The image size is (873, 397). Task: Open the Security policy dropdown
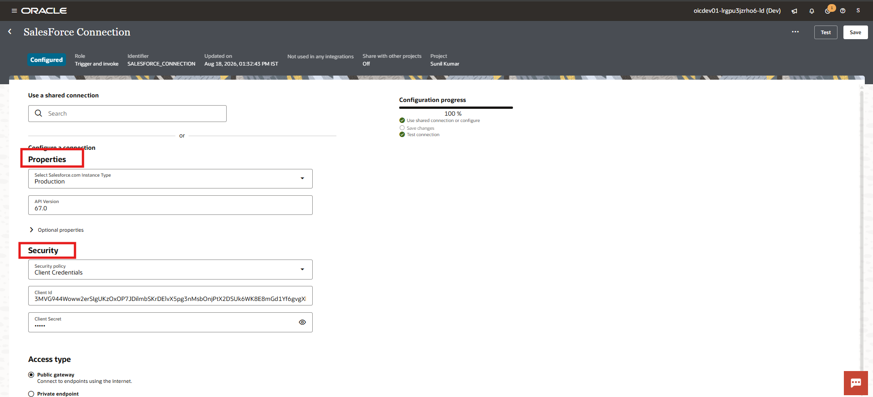170,270
